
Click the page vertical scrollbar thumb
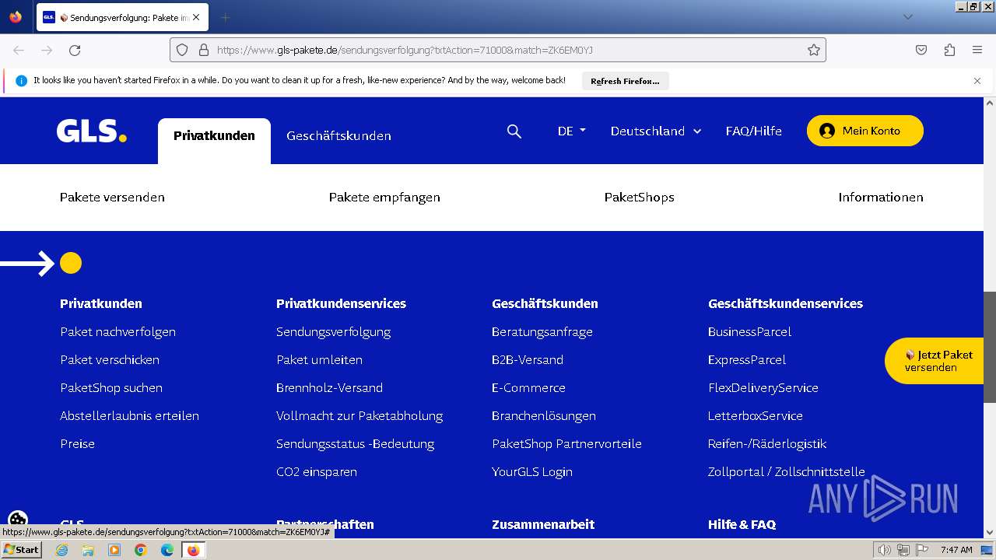pyautogui.click(x=990, y=347)
